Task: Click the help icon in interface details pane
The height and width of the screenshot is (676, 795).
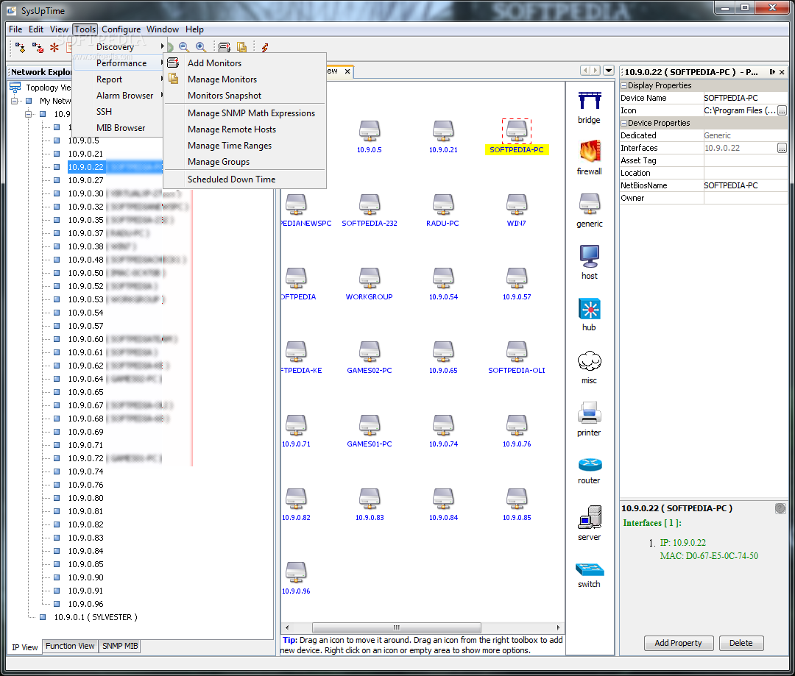Action: pyautogui.click(x=780, y=508)
